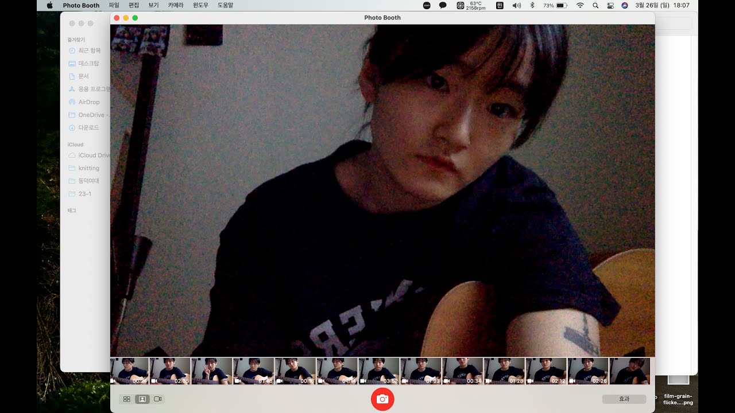Image resolution: width=735 pixels, height=413 pixels.
Task: Select the peace-sign photo thumbnail without duration
Action: tap(212, 371)
